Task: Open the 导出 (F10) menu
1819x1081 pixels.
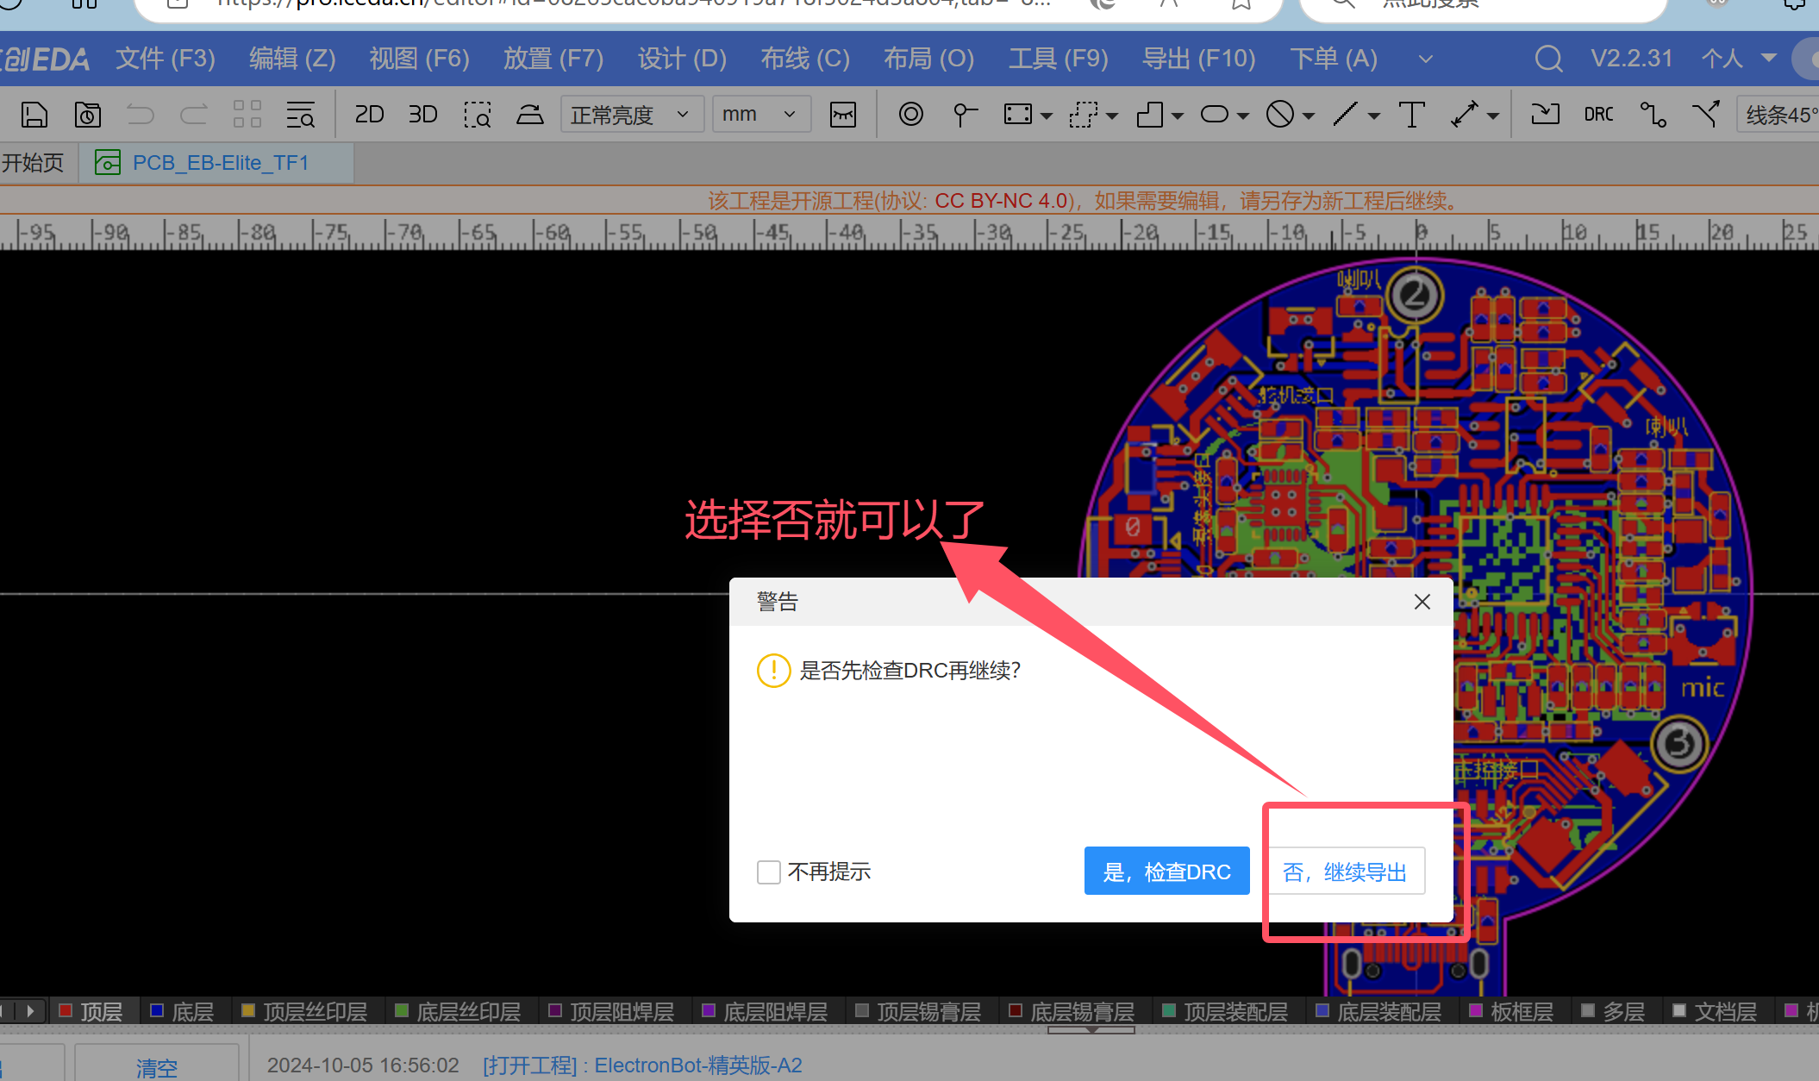Action: [x=1198, y=59]
